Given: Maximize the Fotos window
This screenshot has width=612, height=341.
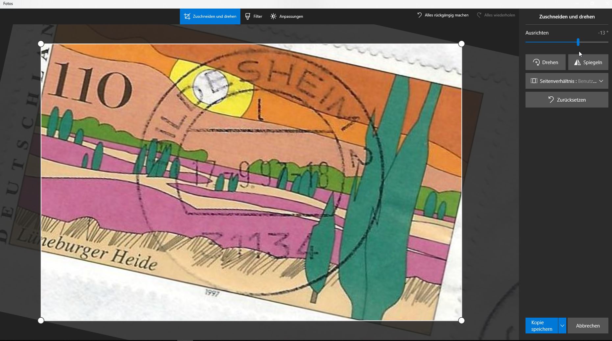Looking at the screenshot, I should click(x=592, y=4).
